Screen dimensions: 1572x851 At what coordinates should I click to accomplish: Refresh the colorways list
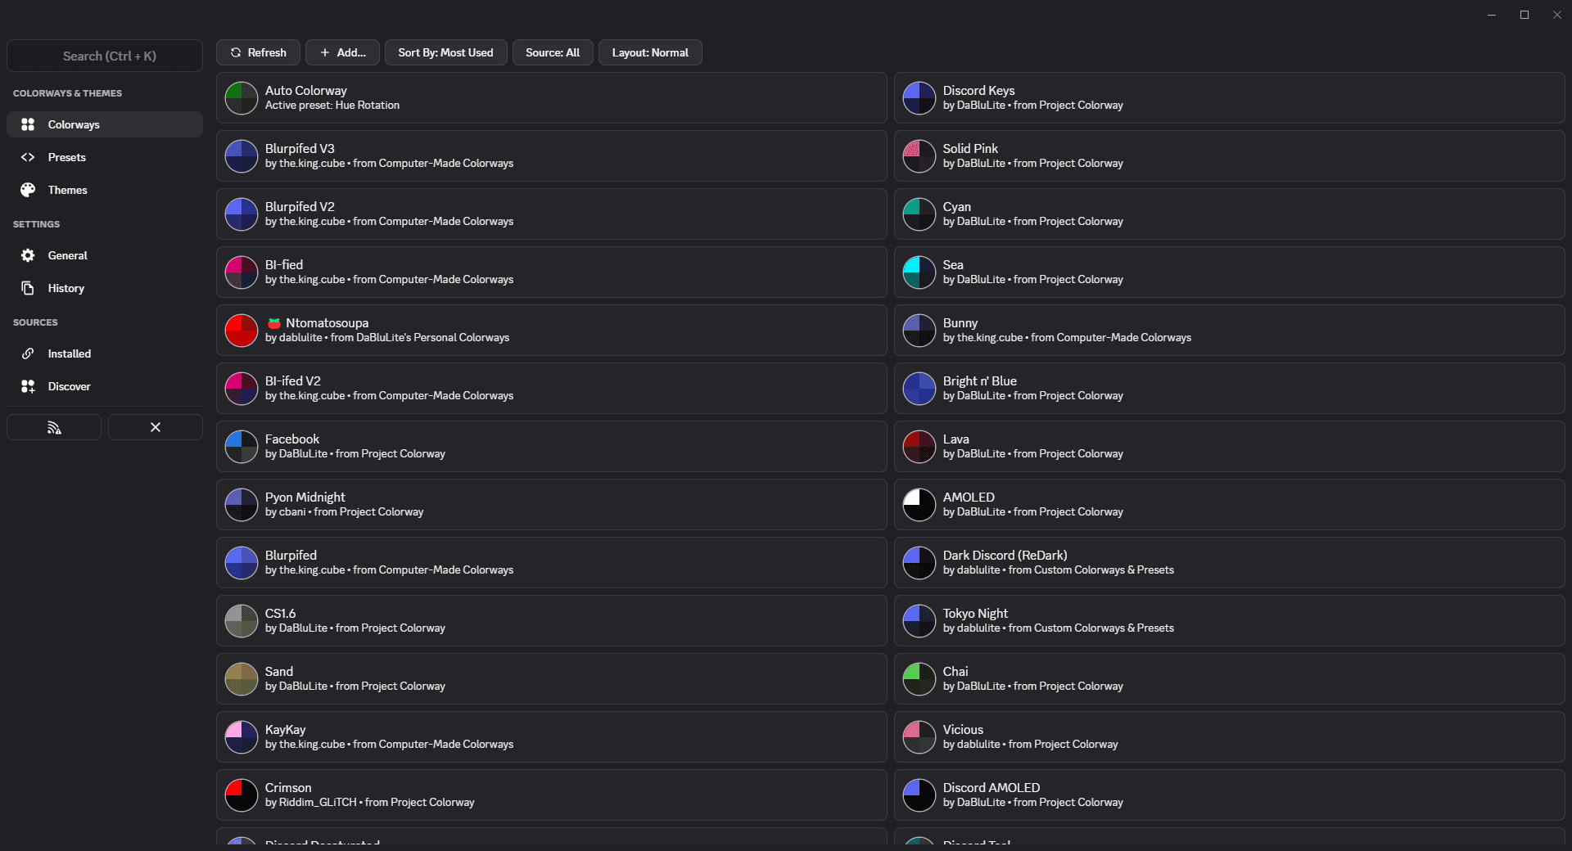(258, 52)
